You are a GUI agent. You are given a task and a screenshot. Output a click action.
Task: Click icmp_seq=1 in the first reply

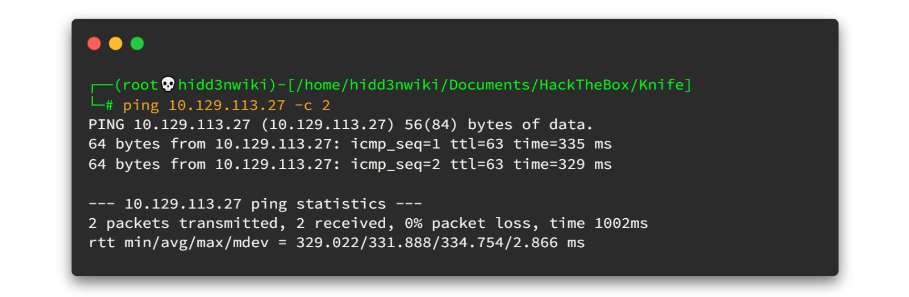tap(395, 144)
